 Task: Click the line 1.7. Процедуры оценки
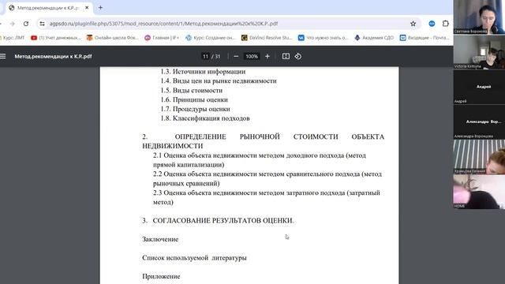click(x=195, y=109)
